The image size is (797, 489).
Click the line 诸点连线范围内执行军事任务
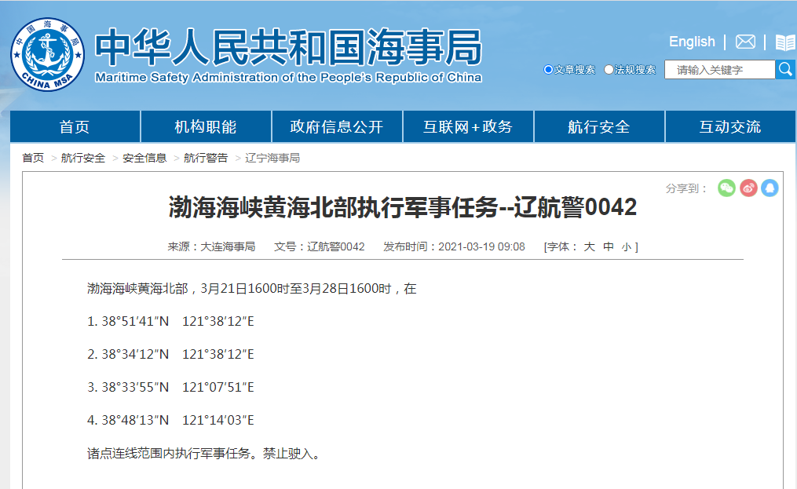[204, 454]
